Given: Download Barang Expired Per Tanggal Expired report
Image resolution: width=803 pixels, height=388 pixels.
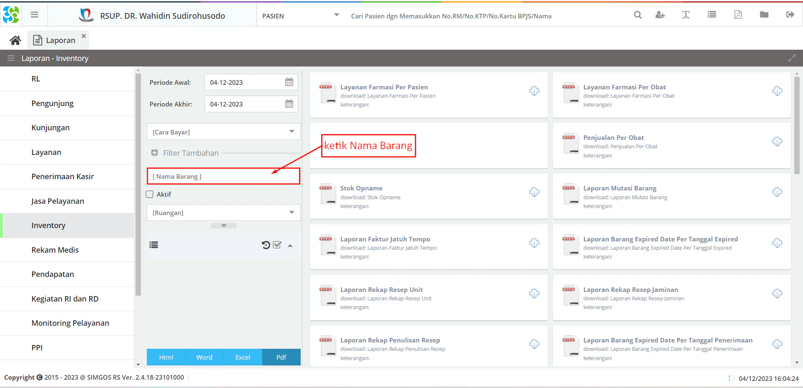Looking at the screenshot, I should point(777,243).
